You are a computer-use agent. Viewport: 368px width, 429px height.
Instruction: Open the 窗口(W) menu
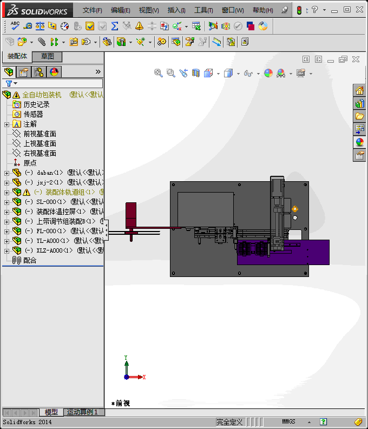point(233,10)
